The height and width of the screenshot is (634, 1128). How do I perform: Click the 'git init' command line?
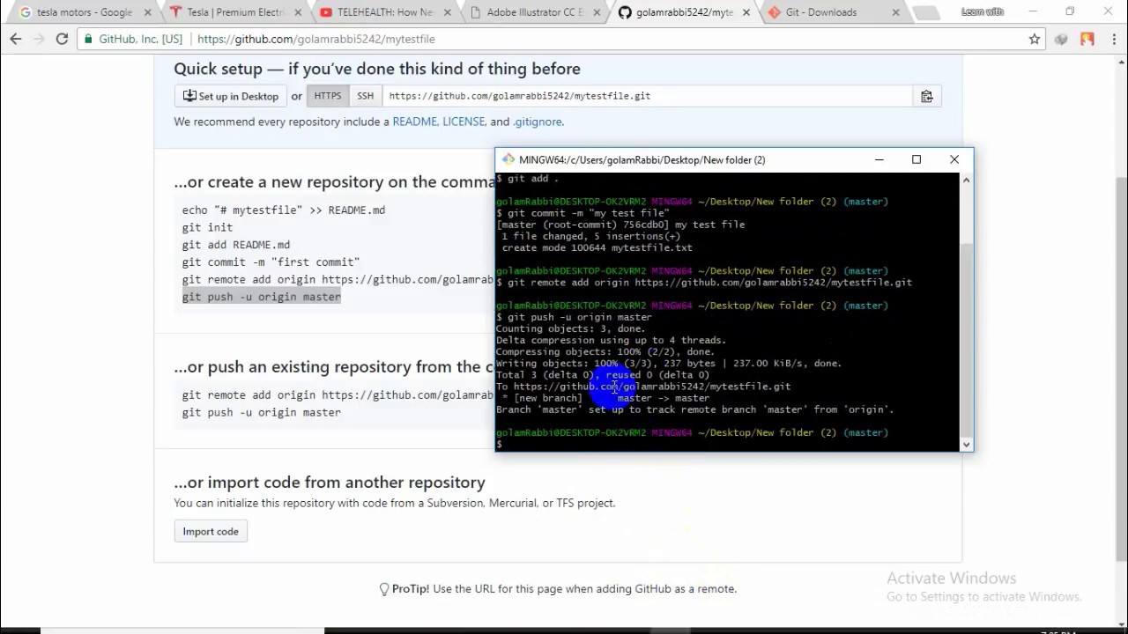point(207,227)
